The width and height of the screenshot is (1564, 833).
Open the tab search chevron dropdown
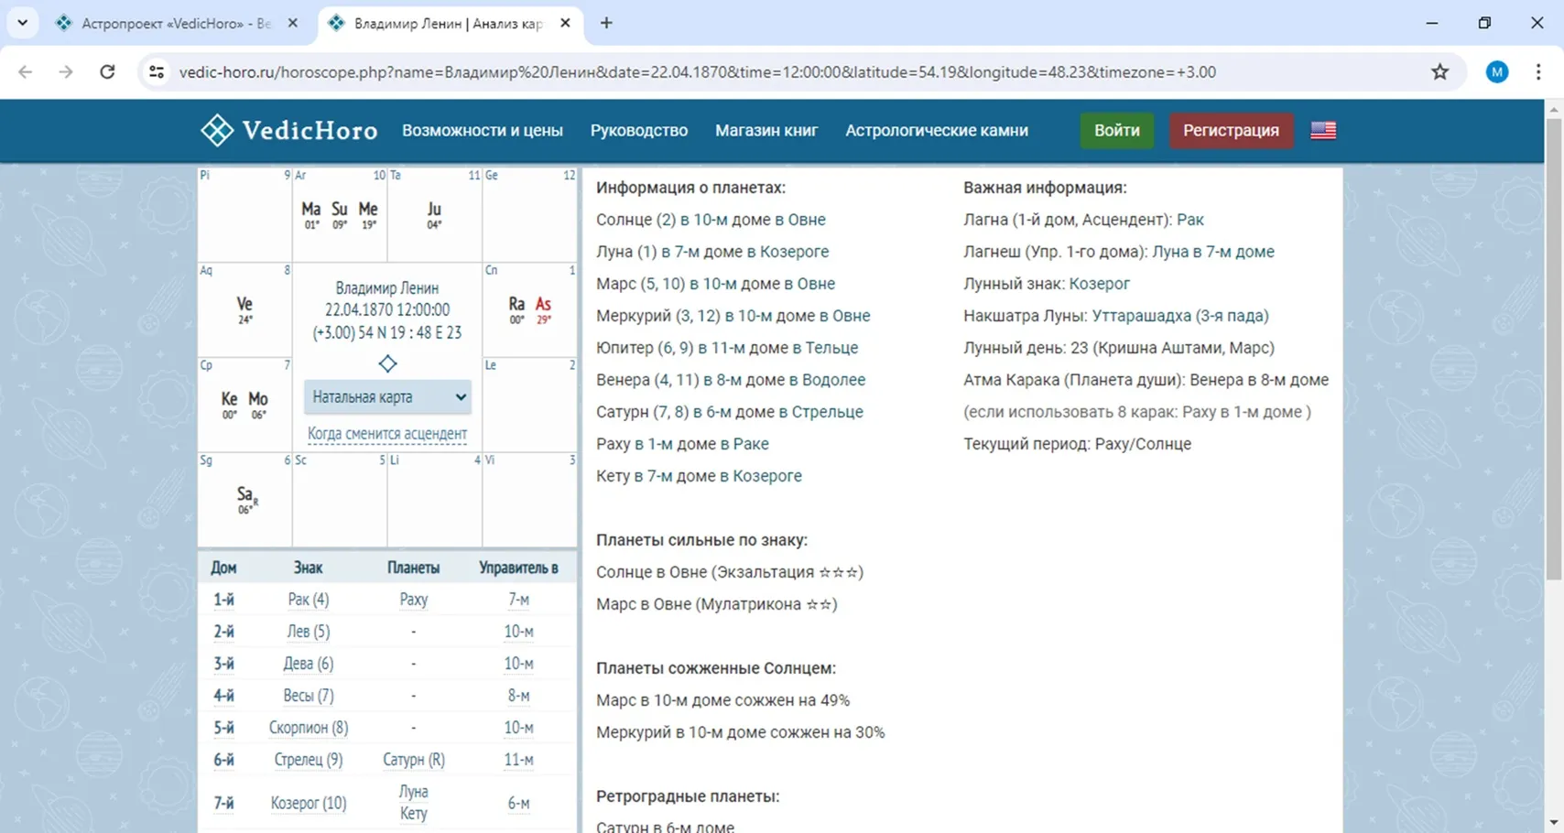[23, 24]
